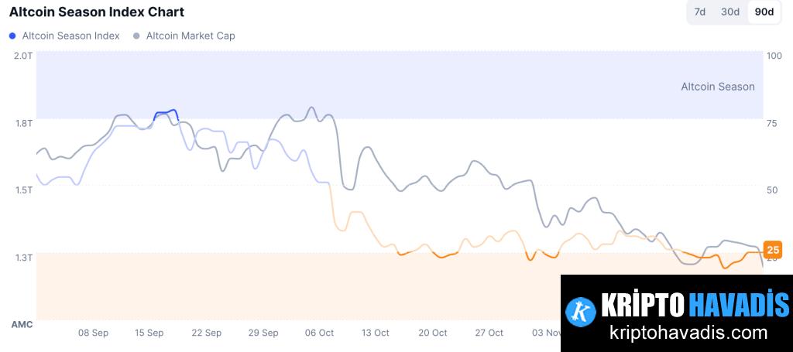
Task: Select the 7d time range tab
Action: [699, 12]
